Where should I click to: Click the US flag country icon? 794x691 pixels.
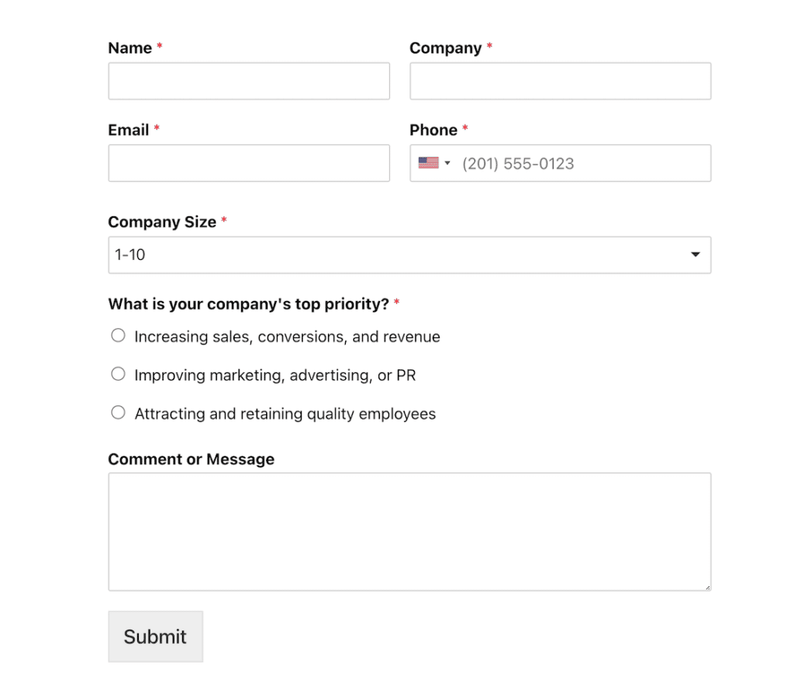tap(428, 163)
